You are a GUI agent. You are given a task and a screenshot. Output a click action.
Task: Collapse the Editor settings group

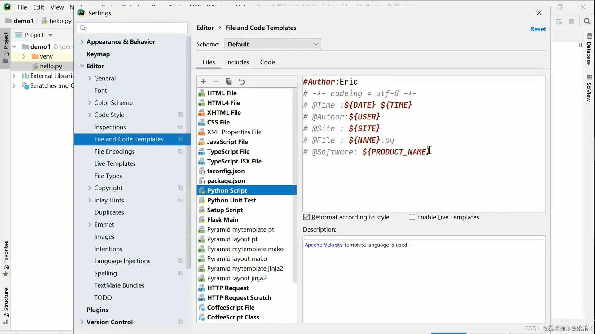82,66
